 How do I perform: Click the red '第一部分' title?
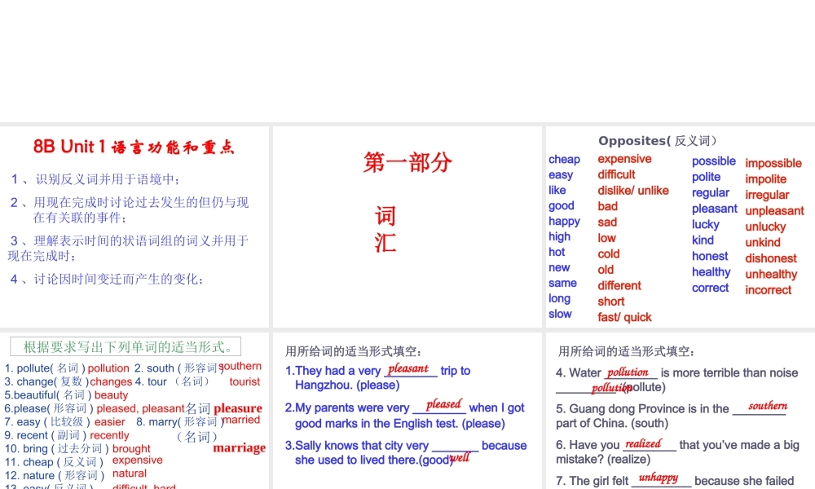click(x=407, y=163)
